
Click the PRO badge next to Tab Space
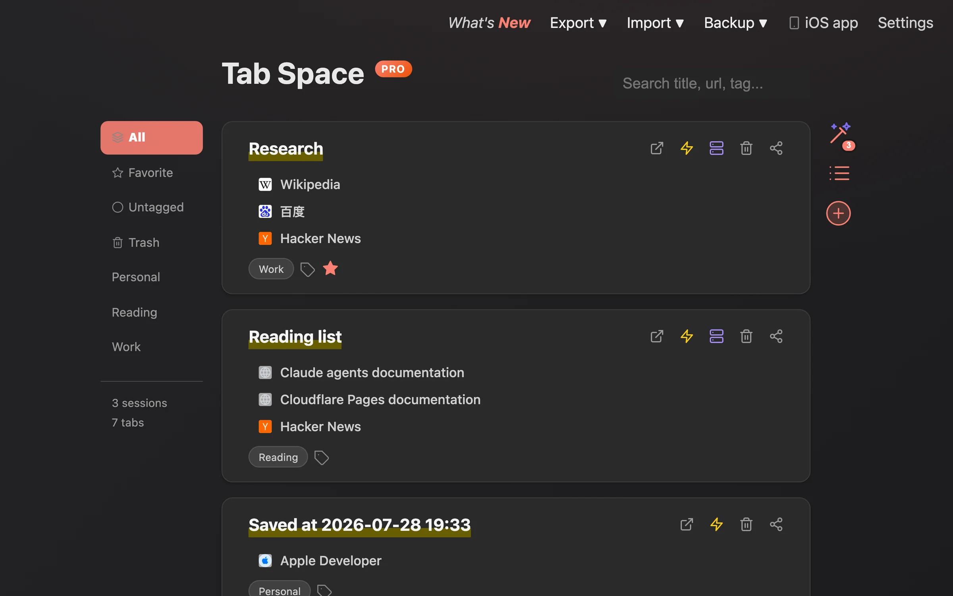click(x=394, y=69)
